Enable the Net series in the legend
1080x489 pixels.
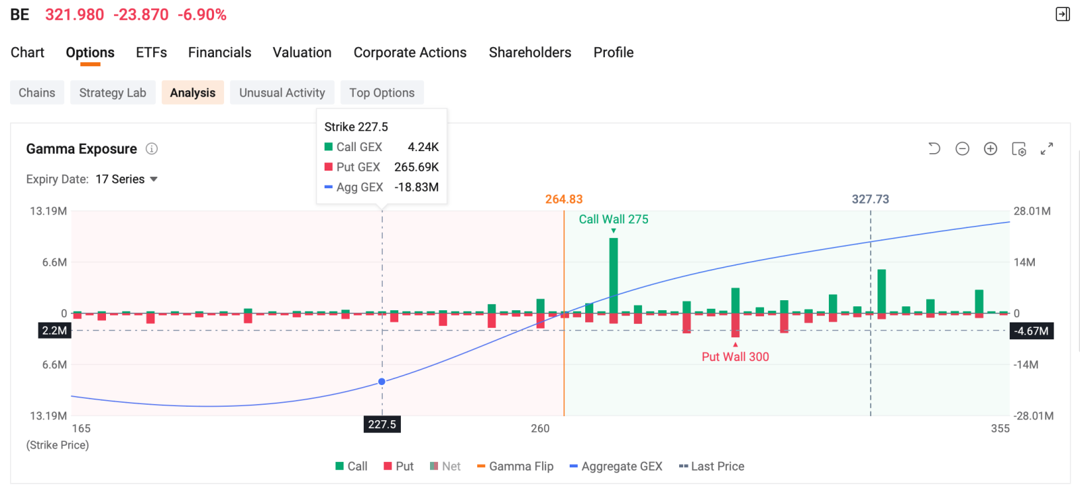(446, 466)
